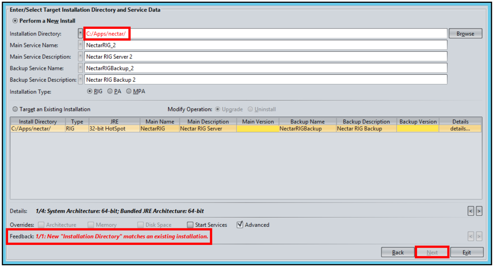The image size is (494, 267).
Task: Click the asterisk button beside Main Service Description
Action: coord(80,57)
